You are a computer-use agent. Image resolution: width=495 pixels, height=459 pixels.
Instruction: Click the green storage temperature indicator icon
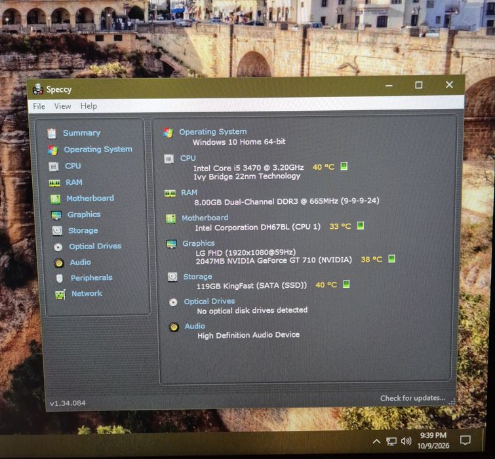click(346, 284)
